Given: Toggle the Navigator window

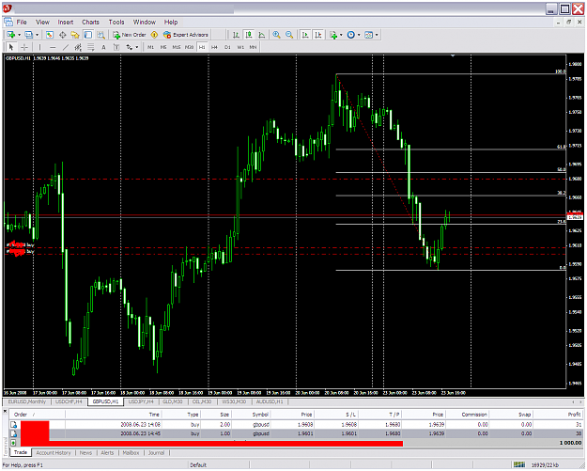Looking at the screenshot, I should coord(75,35).
